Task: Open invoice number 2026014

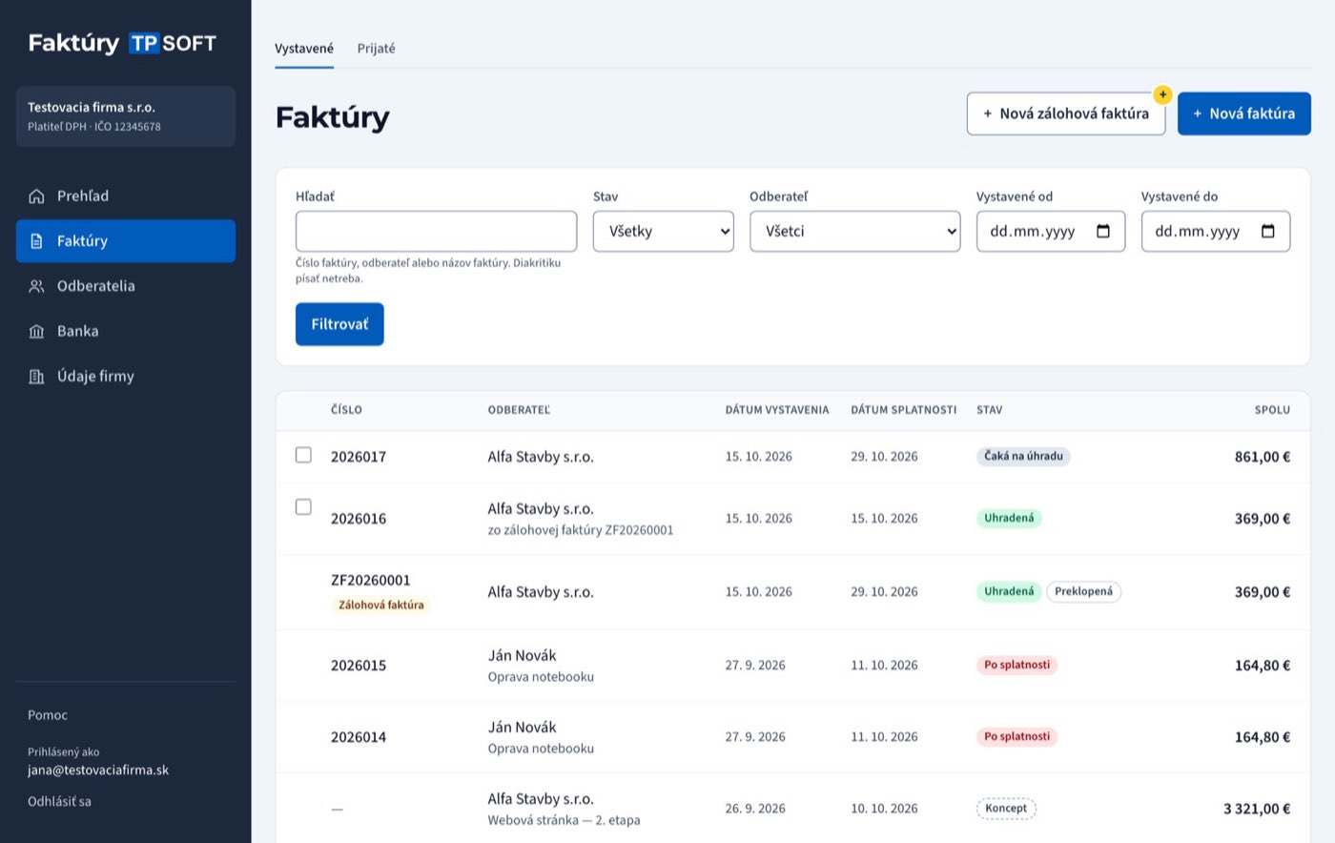Action: pyautogui.click(x=359, y=737)
